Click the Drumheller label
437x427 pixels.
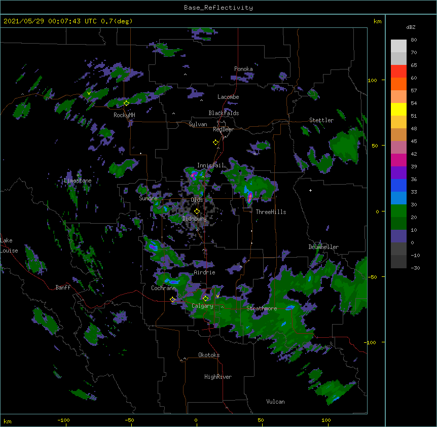tap(323, 247)
